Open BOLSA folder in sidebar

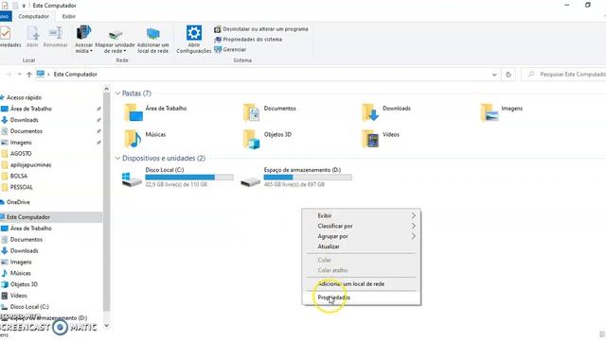tap(19, 176)
